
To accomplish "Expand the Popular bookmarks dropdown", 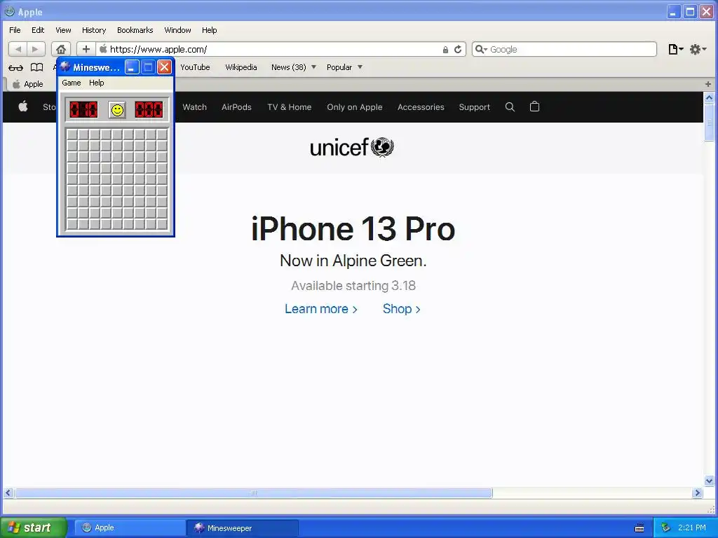I will tap(360, 67).
